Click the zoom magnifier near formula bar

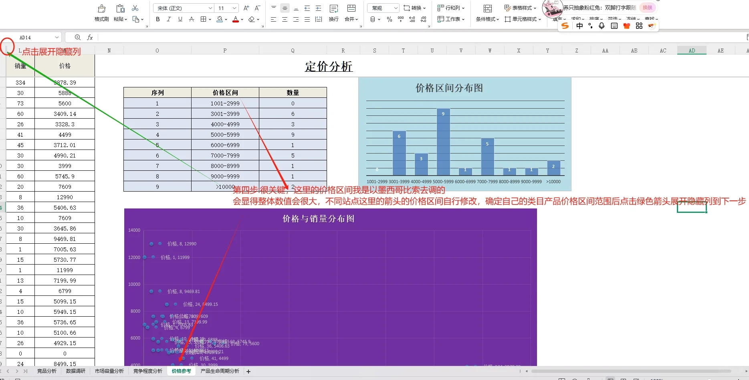pos(78,37)
